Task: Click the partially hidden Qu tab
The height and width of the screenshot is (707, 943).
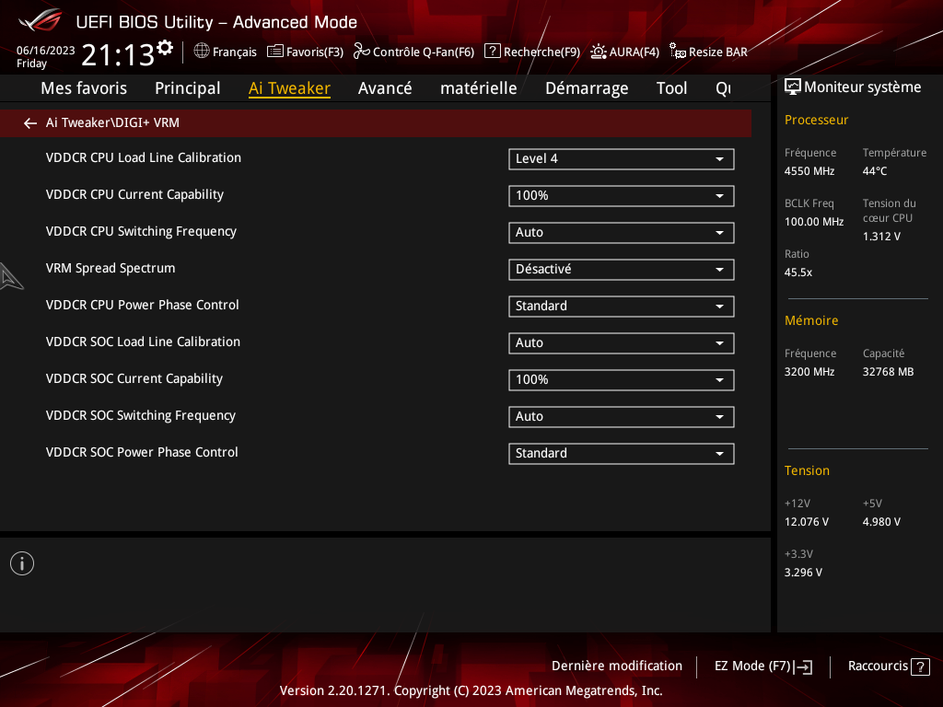Action: [724, 88]
